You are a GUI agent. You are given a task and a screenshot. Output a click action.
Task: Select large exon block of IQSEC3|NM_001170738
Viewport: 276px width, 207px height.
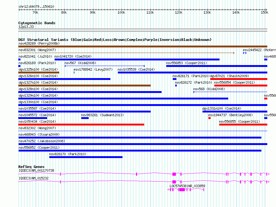(174, 174)
